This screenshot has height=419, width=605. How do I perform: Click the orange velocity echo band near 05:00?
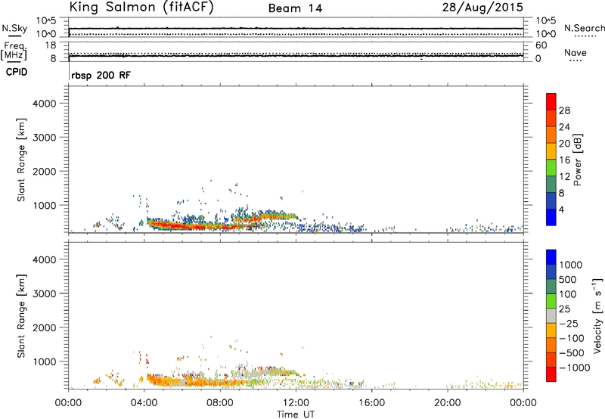click(164, 381)
